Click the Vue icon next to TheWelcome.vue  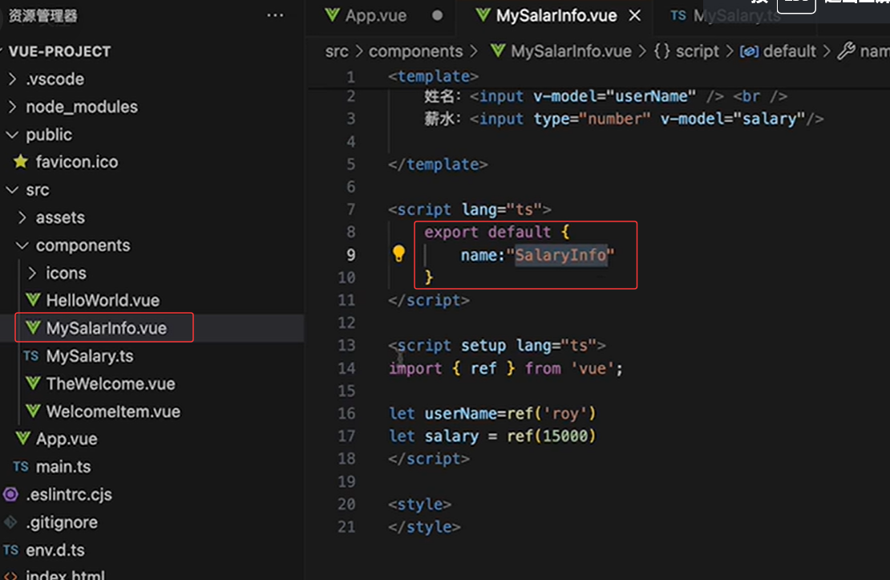pyautogui.click(x=34, y=383)
